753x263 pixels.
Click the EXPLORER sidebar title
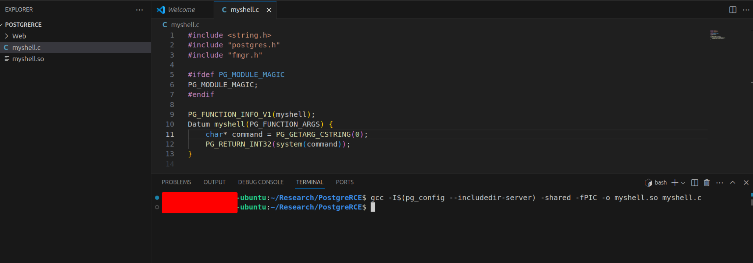pos(19,10)
